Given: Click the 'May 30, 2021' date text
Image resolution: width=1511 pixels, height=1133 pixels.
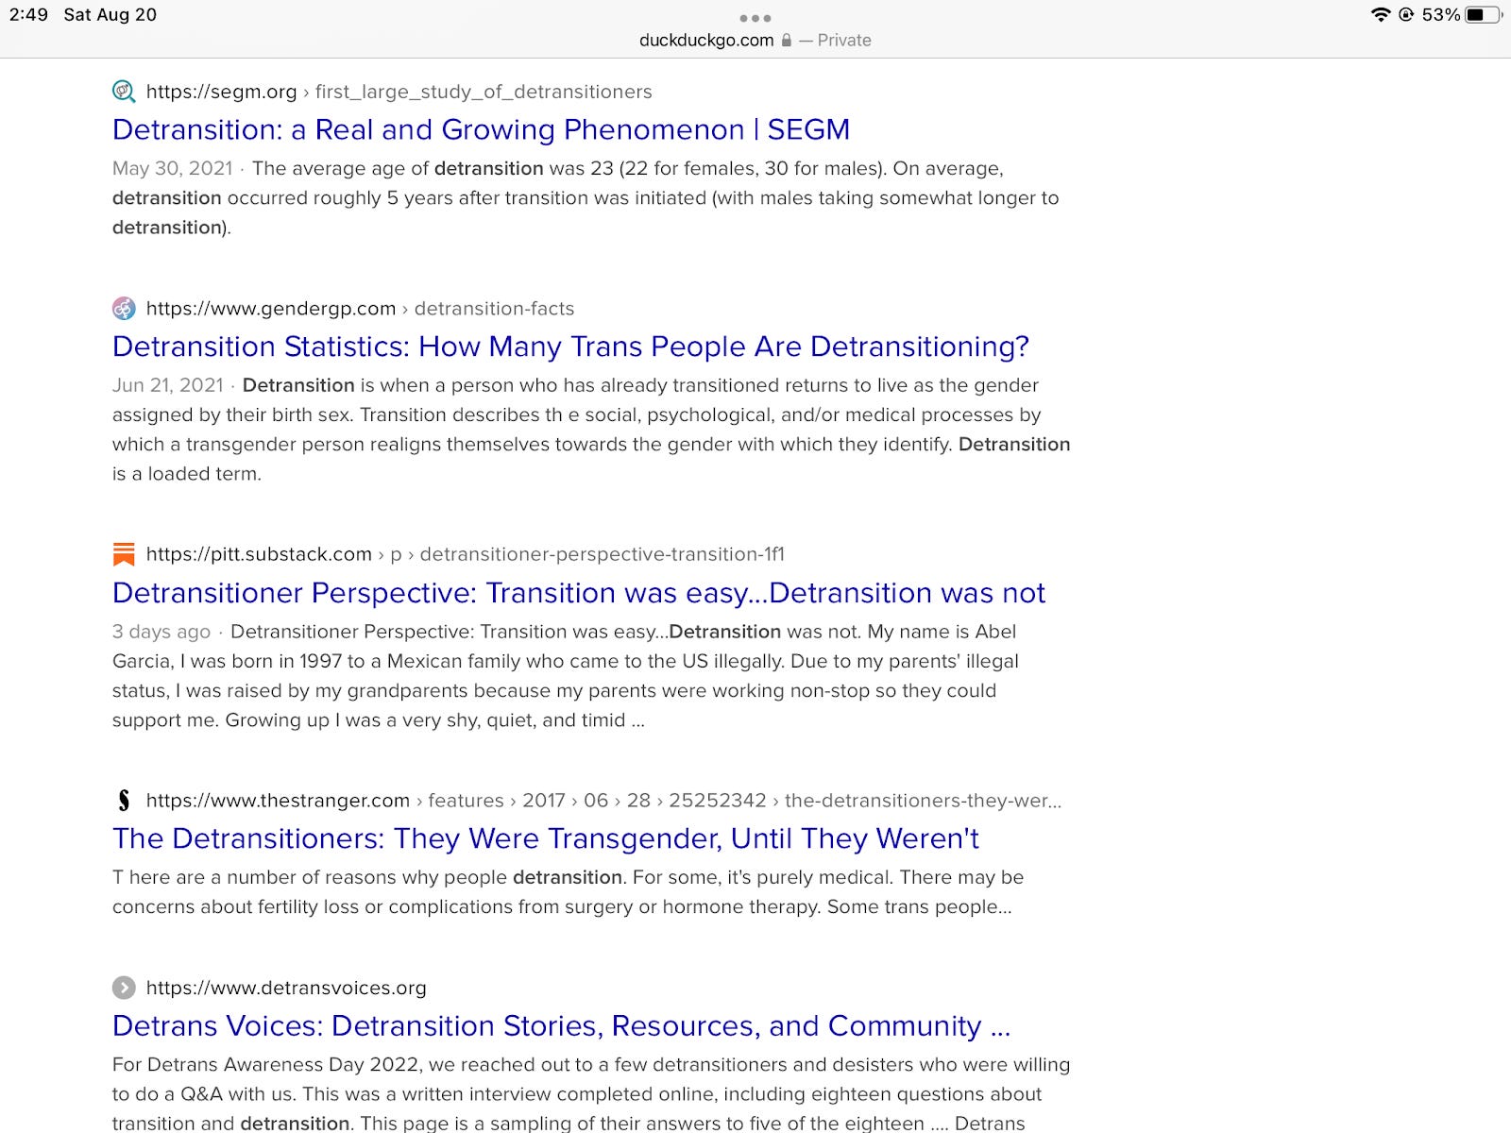Looking at the screenshot, I should 172,168.
